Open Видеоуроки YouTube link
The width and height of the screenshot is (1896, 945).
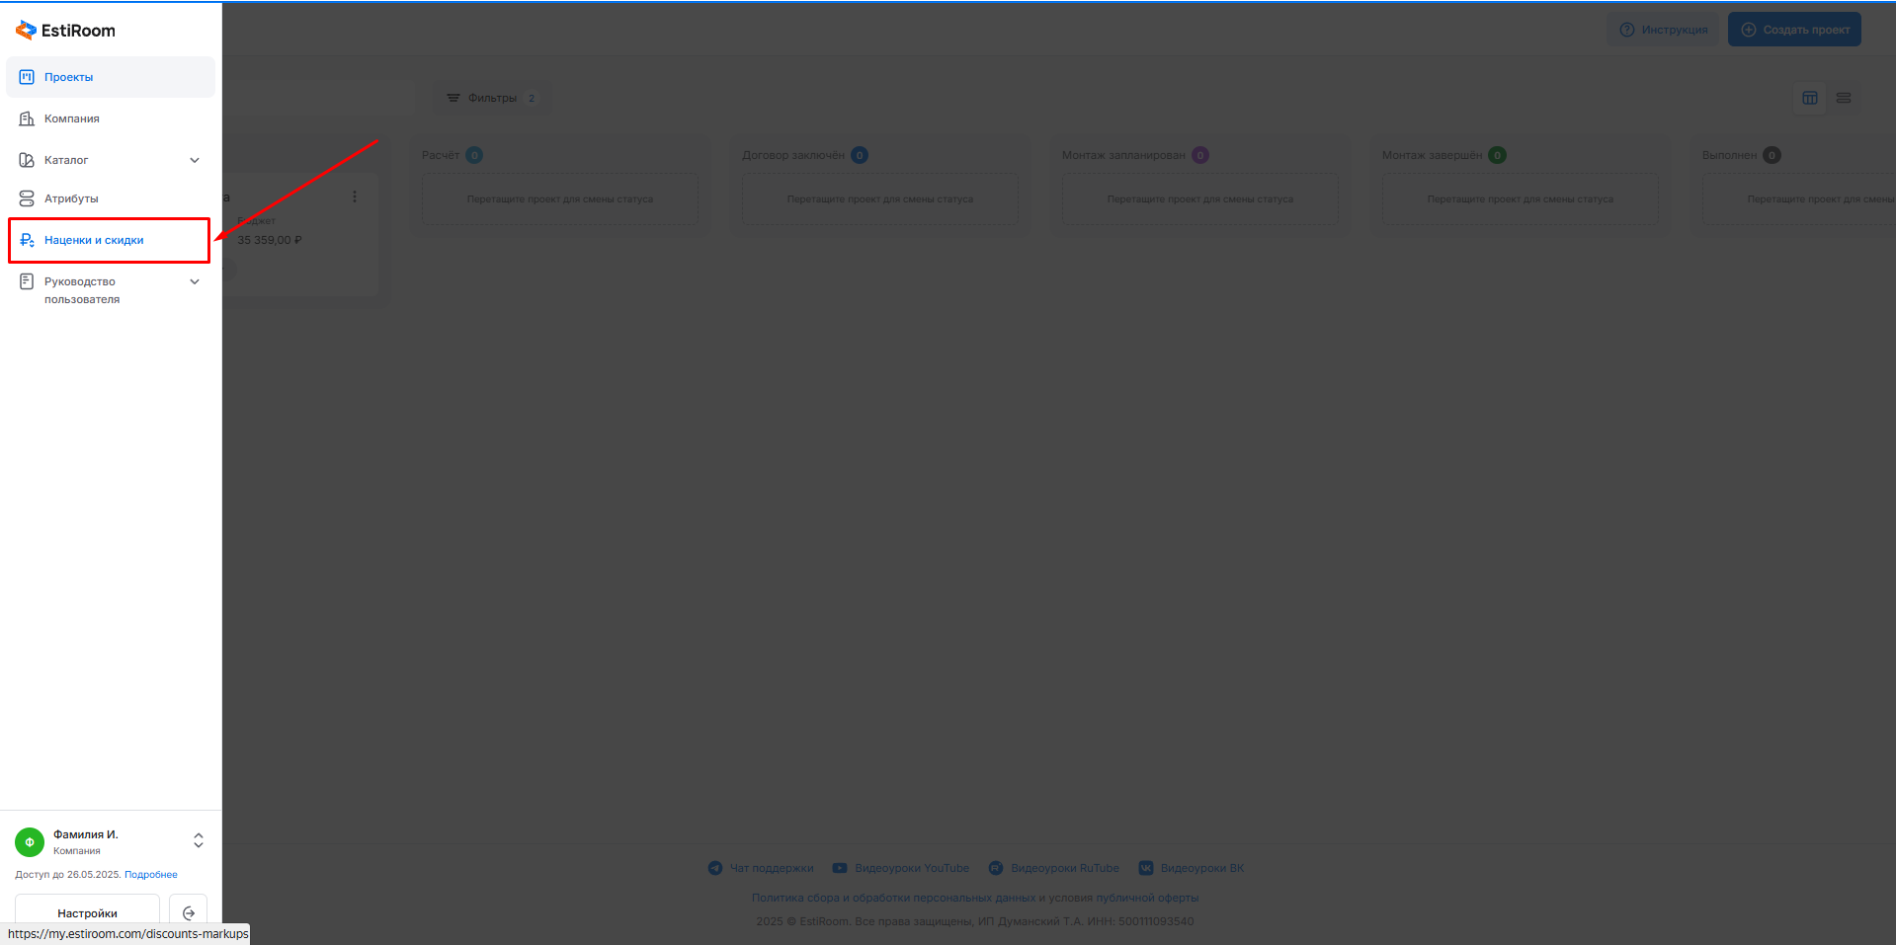(x=901, y=868)
